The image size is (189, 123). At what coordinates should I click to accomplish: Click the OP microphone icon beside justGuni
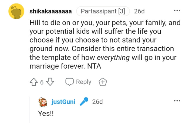point(84,102)
